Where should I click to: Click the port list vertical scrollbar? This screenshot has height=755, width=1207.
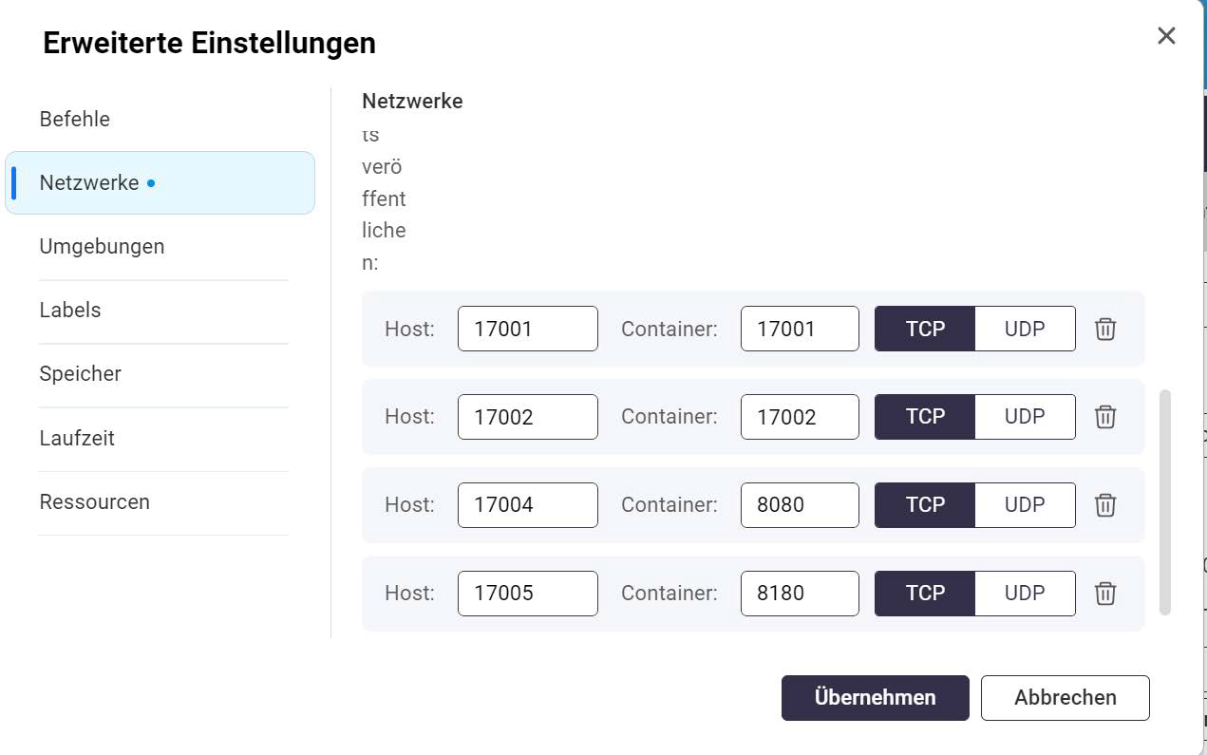1165,500
